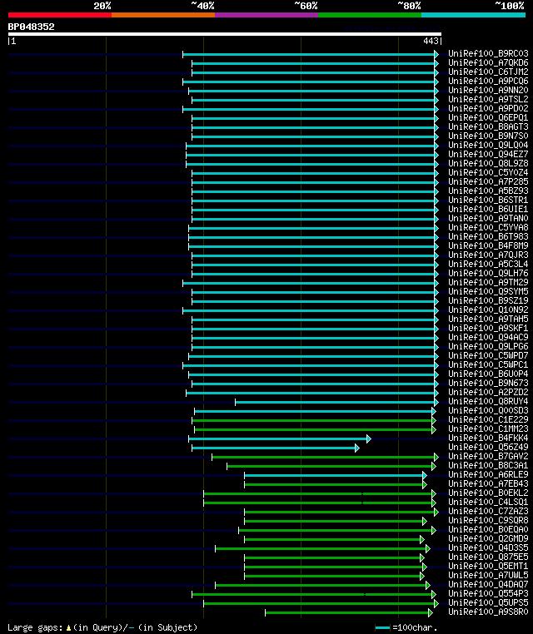This screenshot has width=533, height=634.
Task: Click UniRef100_B4FKK4 entry
Action: (x=488, y=438)
